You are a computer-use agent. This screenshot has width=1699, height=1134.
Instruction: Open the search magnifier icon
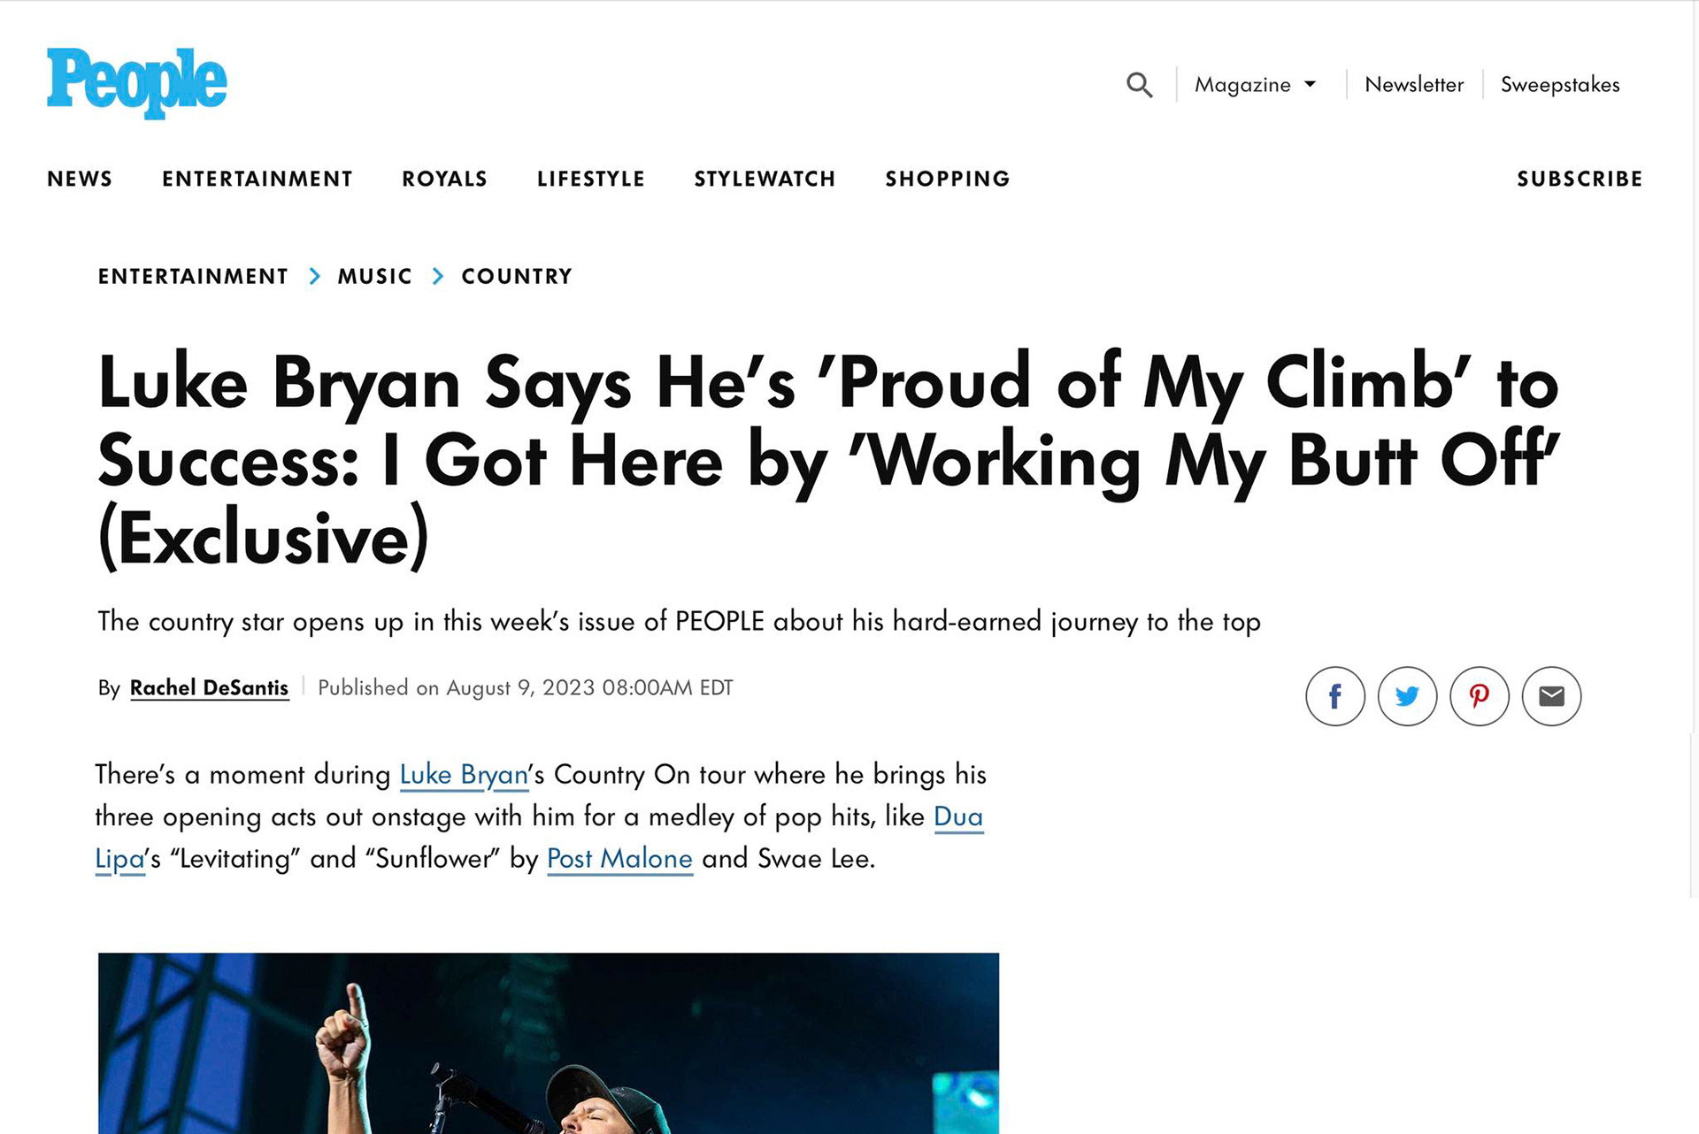pyautogui.click(x=1139, y=85)
